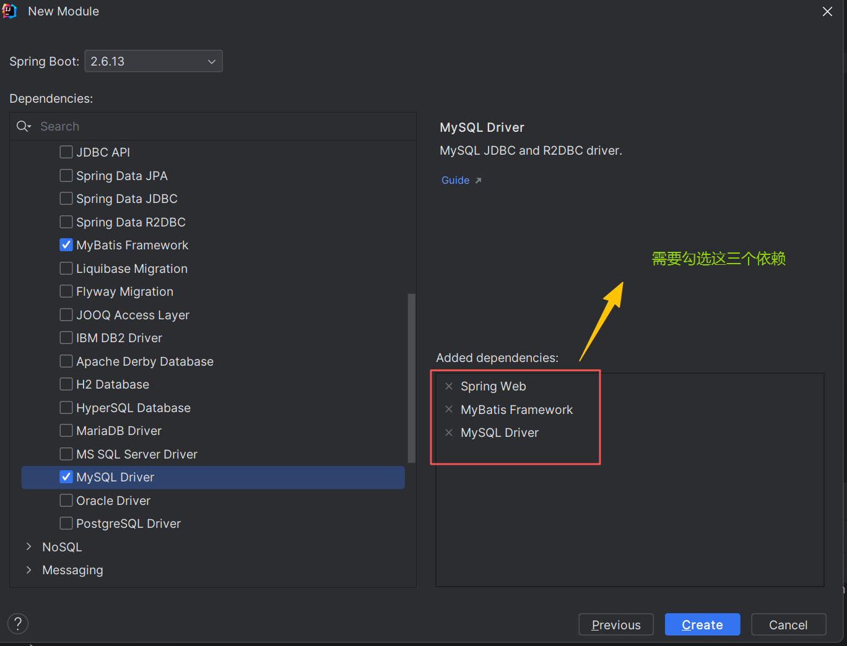Expand the Messaging category

28,570
